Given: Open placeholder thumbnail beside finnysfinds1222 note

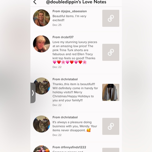Looking at the screenshot, I should [111, 150].
